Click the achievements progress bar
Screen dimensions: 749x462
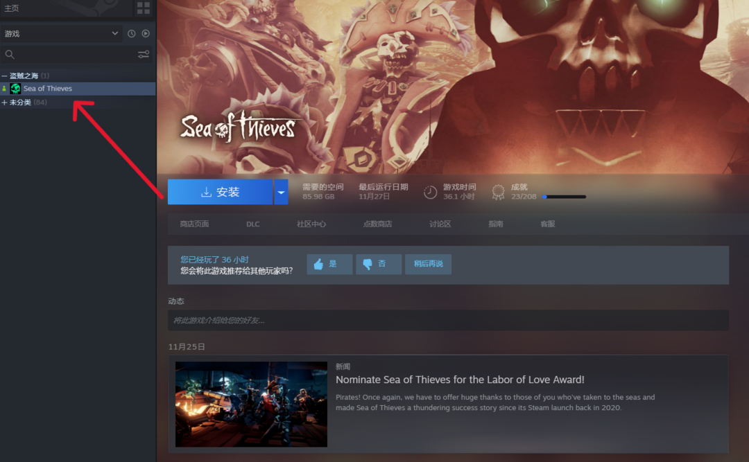564,197
